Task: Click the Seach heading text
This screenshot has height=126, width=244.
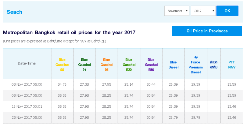Action: (14, 12)
